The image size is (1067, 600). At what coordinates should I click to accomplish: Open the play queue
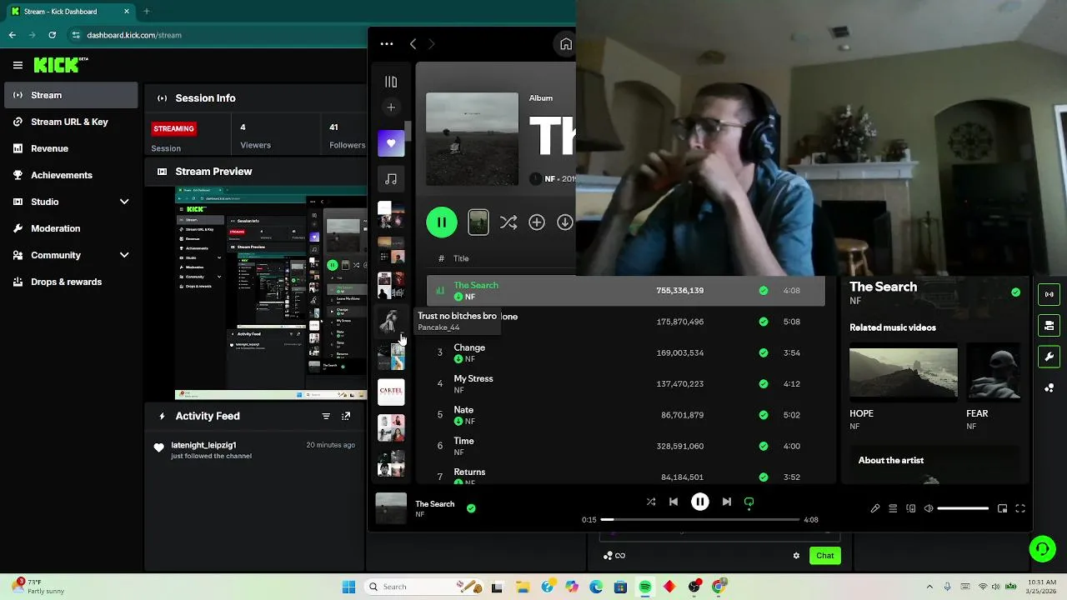pos(893,508)
